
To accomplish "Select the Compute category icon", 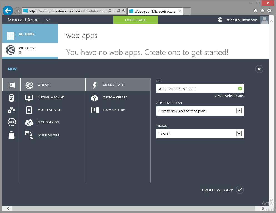I will (x=11, y=85).
